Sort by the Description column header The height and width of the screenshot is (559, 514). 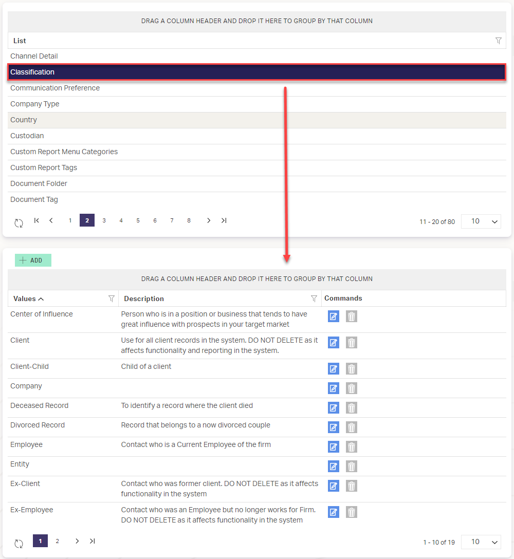coord(144,299)
